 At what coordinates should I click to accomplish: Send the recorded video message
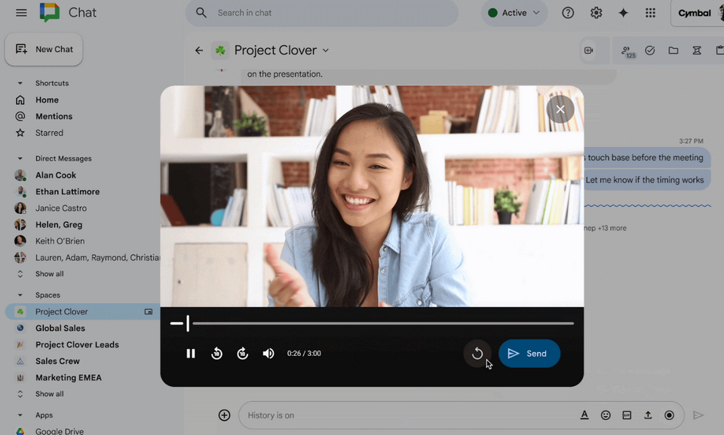point(529,354)
